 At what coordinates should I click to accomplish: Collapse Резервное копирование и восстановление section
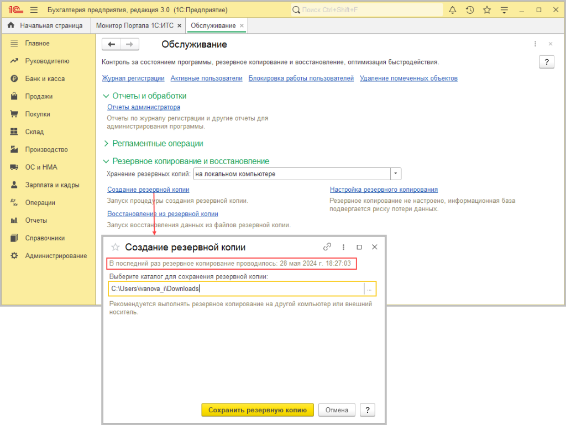[106, 161]
